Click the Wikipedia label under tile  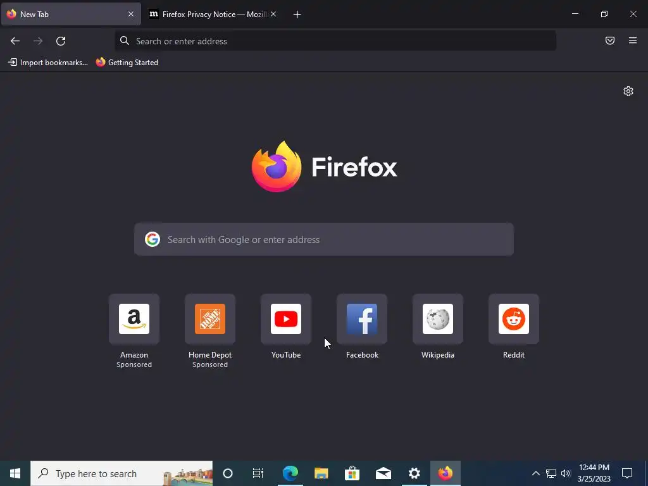click(438, 355)
